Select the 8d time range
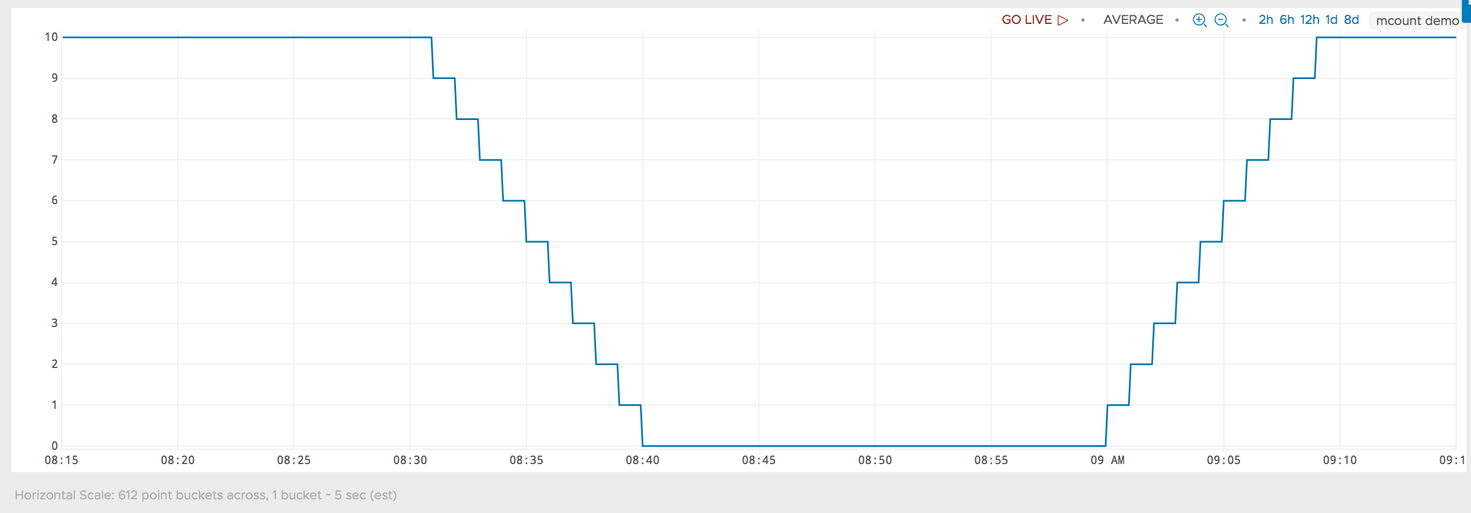The image size is (1471, 513). pyautogui.click(x=1351, y=20)
